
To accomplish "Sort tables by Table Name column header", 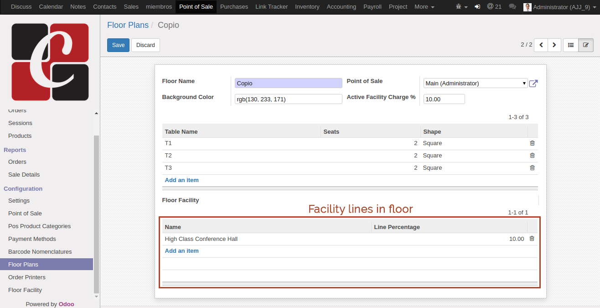I will (x=242, y=131).
